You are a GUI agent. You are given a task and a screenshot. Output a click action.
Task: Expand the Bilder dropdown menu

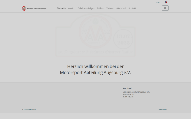click(x=101, y=8)
